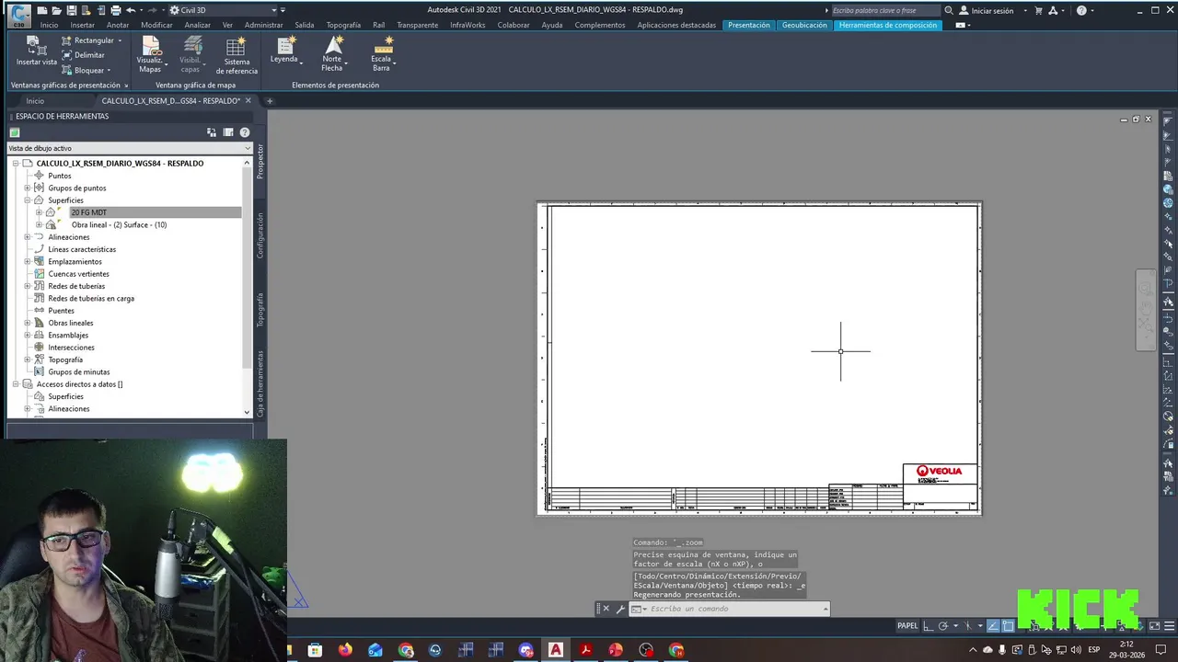The width and height of the screenshot is (1178, 662).
Task: Expand Ventanas gráficas de presentación panel arrow
Action: coord(126,86)
